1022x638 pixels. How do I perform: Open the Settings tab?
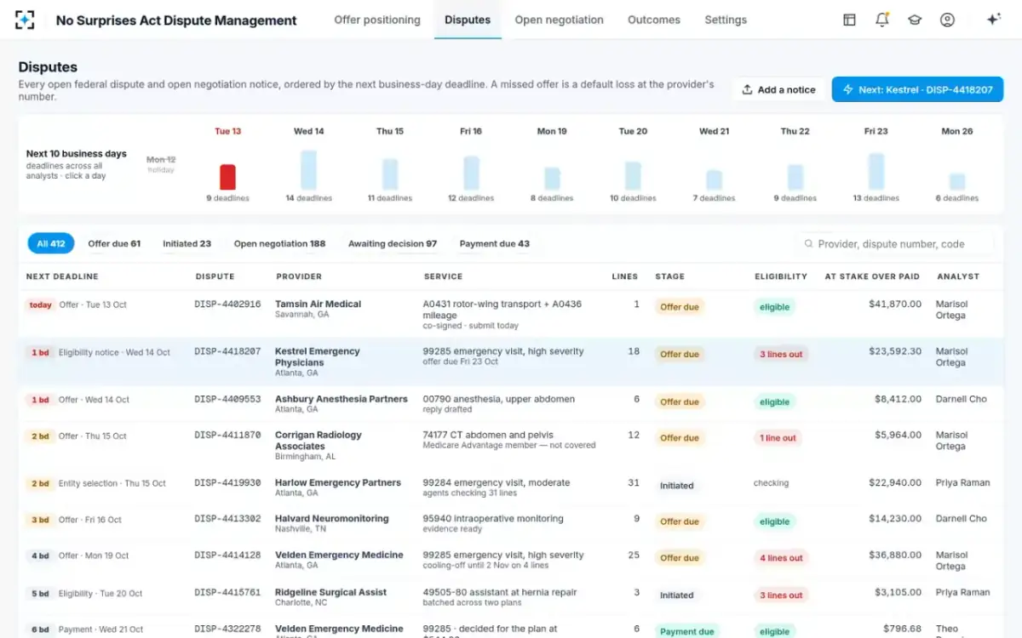(x=726, y=20)
